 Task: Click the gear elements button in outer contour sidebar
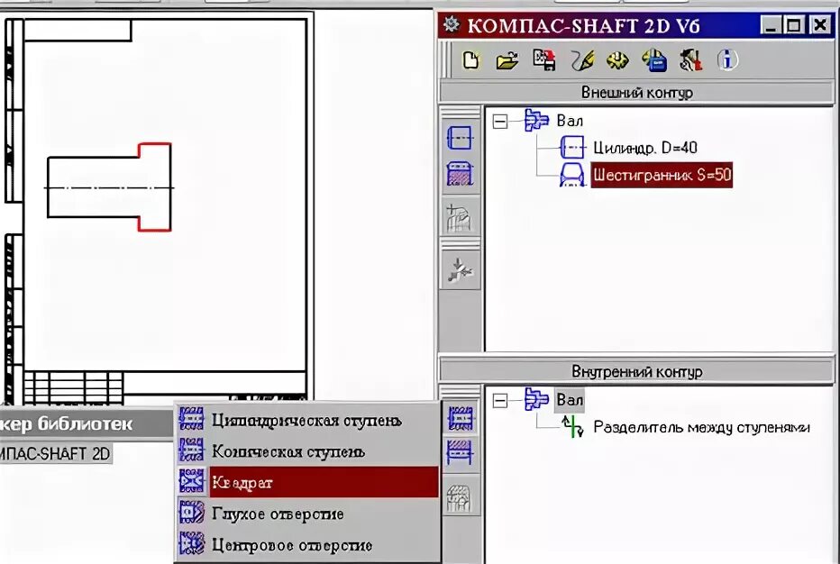pyautogui.click(x=460, y=174)
